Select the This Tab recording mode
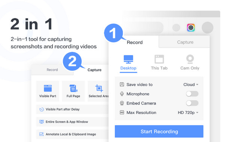This screenshot has width=225, height=142. tap(159, 63)
